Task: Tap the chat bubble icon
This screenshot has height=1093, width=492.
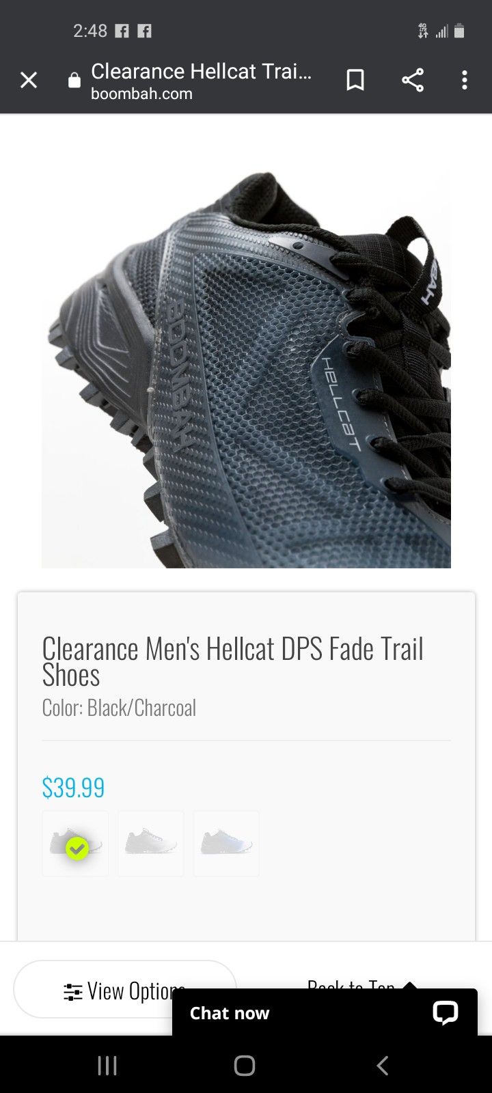Action: [445, 1012]
